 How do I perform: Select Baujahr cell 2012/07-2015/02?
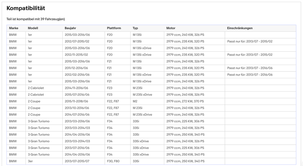point(77,41)
